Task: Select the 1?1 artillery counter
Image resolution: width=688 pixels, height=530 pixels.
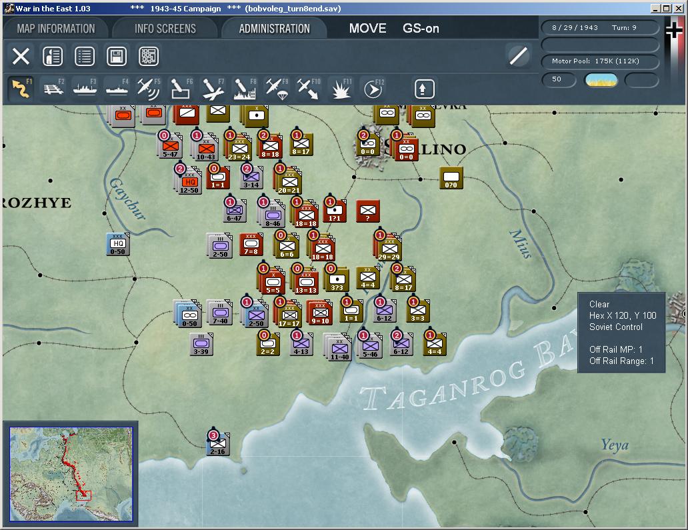Action: tap(335, 210)
